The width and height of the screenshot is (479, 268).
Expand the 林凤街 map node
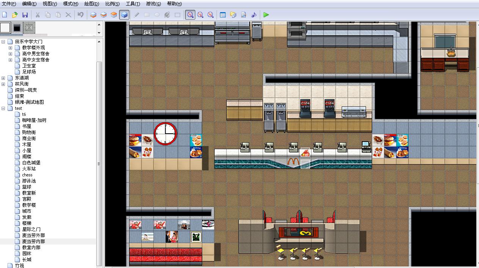pyautogui.click(x=3, y=84)
